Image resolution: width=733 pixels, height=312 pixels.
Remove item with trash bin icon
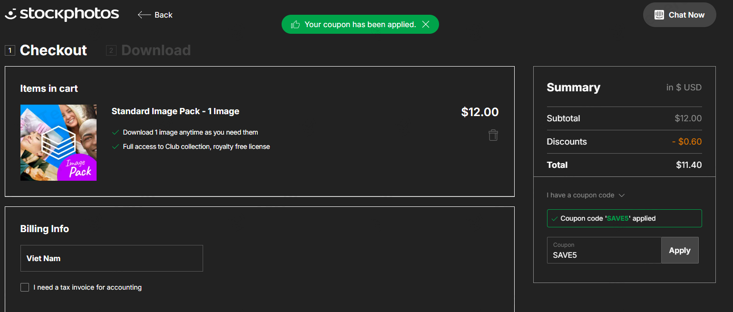[493, 135]
